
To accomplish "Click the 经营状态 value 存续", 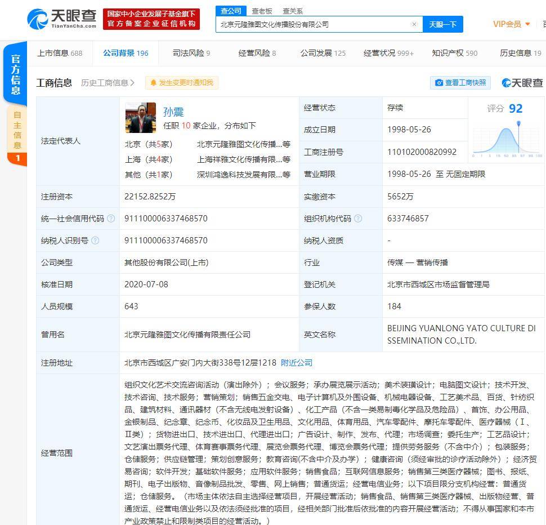I will pos(395,108).
